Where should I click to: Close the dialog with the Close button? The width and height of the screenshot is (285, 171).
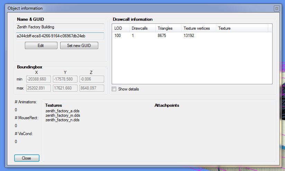(x=27, y=158)
